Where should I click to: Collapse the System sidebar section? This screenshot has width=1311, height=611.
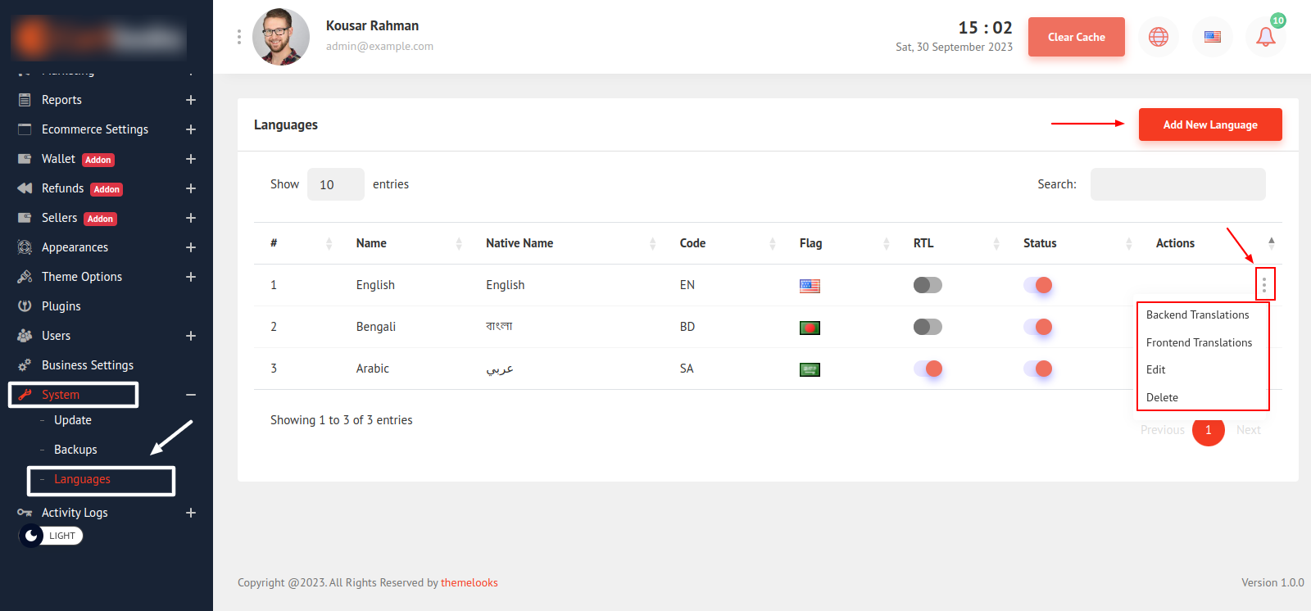point(190,395)
